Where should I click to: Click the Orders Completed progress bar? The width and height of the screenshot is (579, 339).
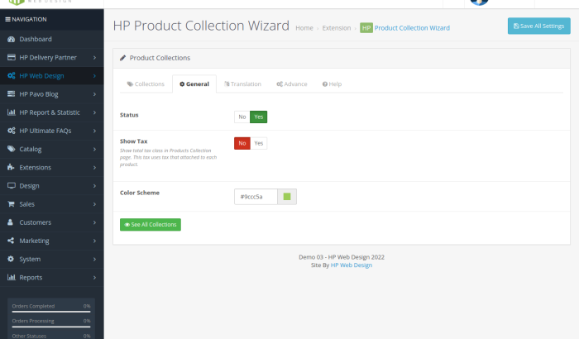tap(51, 312)
